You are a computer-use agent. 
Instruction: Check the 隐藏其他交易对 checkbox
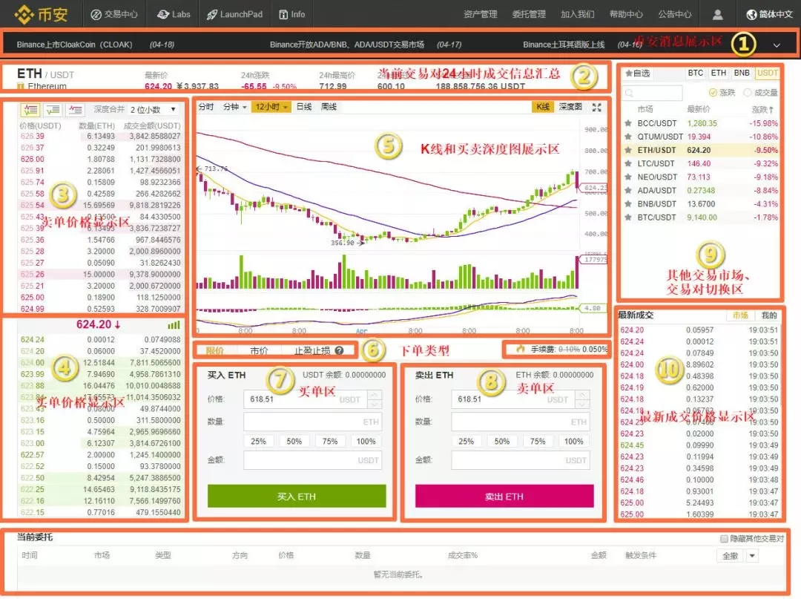[724, 538]
